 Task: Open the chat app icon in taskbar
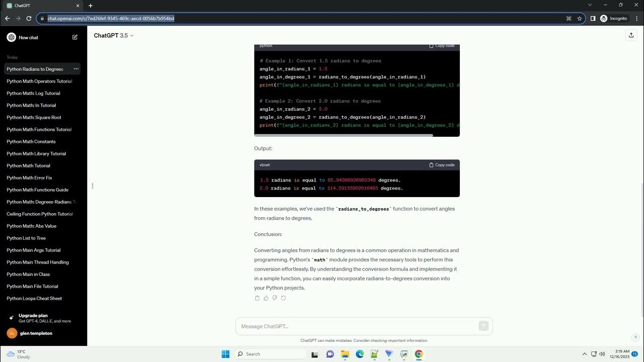(x=330, y=354)
